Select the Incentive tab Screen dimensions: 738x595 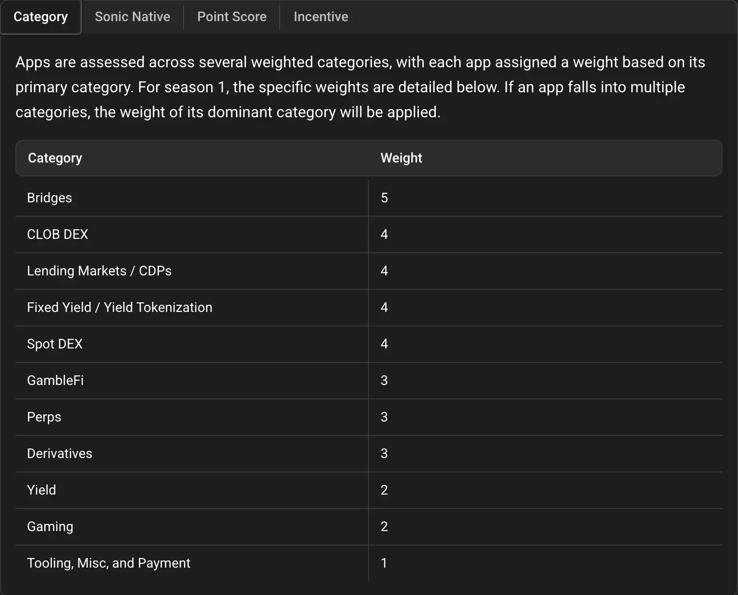[320, 17]
